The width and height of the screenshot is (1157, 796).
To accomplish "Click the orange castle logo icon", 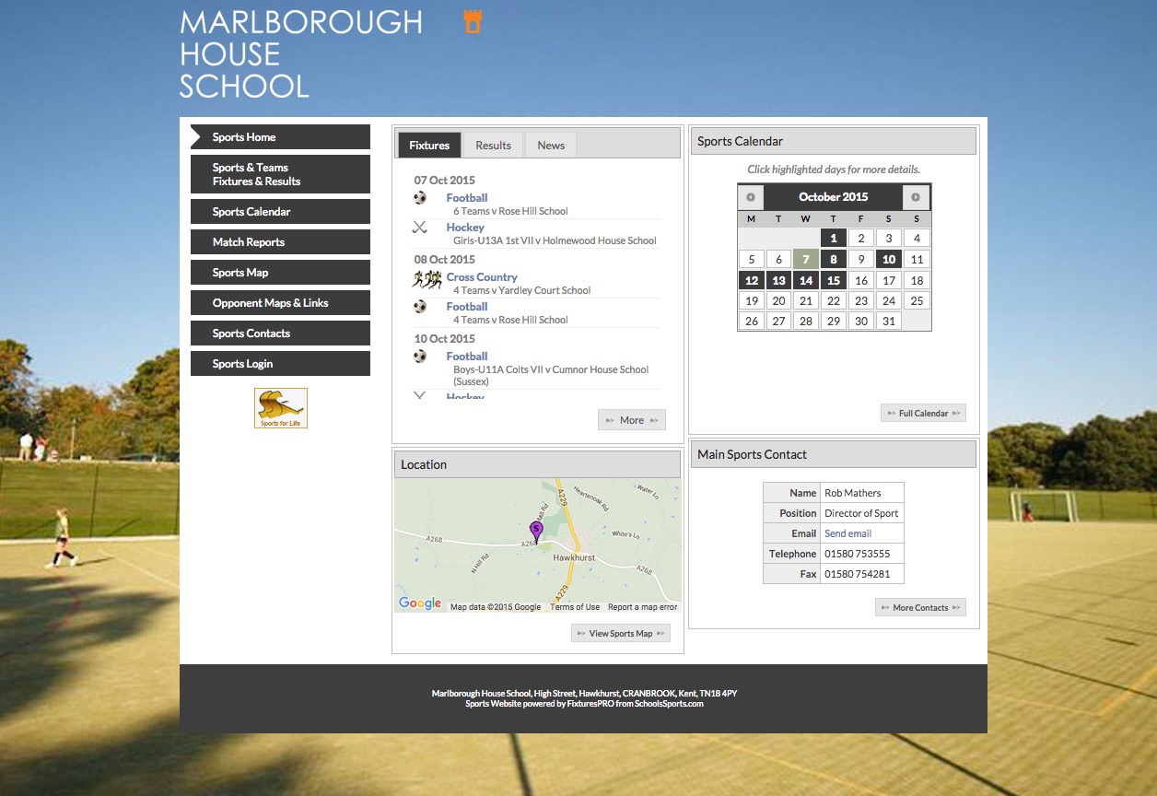I will click(473, 22).
